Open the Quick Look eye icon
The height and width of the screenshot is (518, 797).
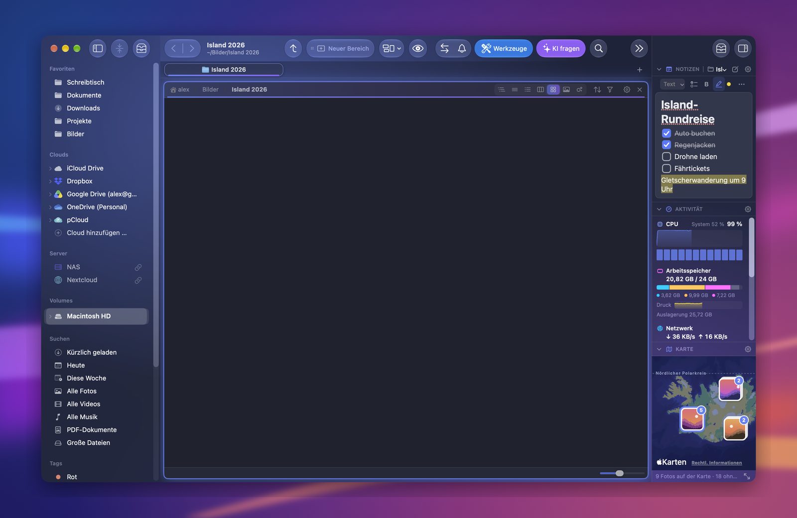(418, 48)
